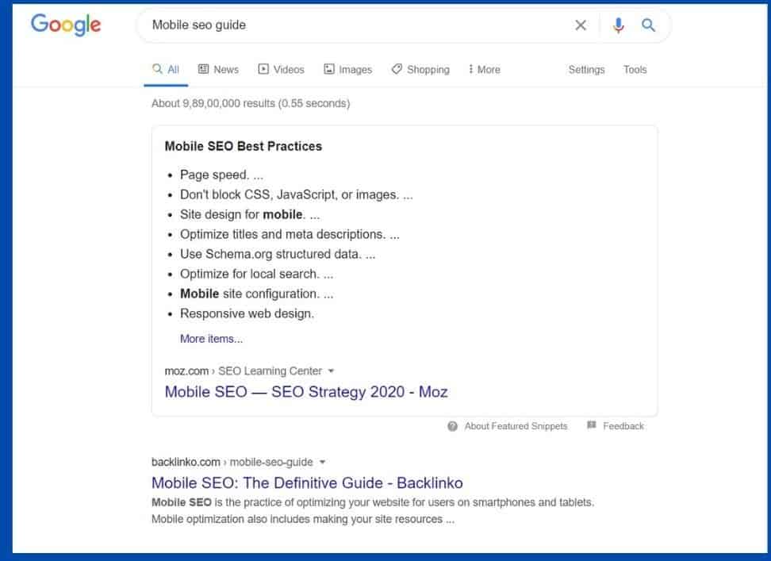
Task: Click the Mobile SEO Best Practices heading
Action: (x=244, y=146)
